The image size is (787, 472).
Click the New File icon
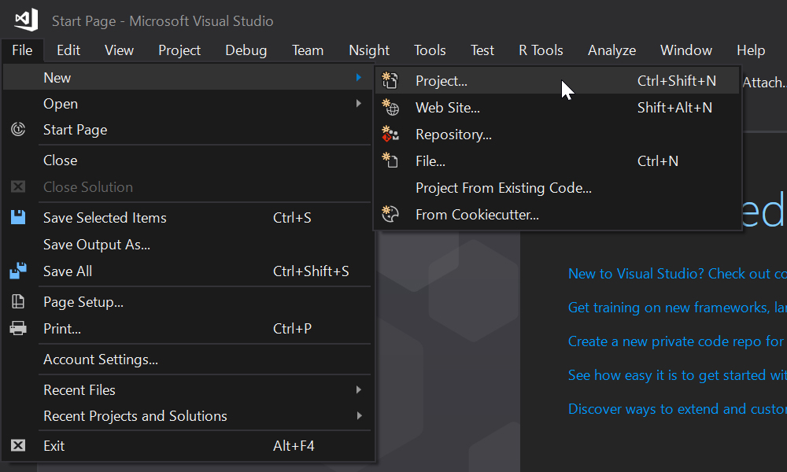[x=390, y=160]
